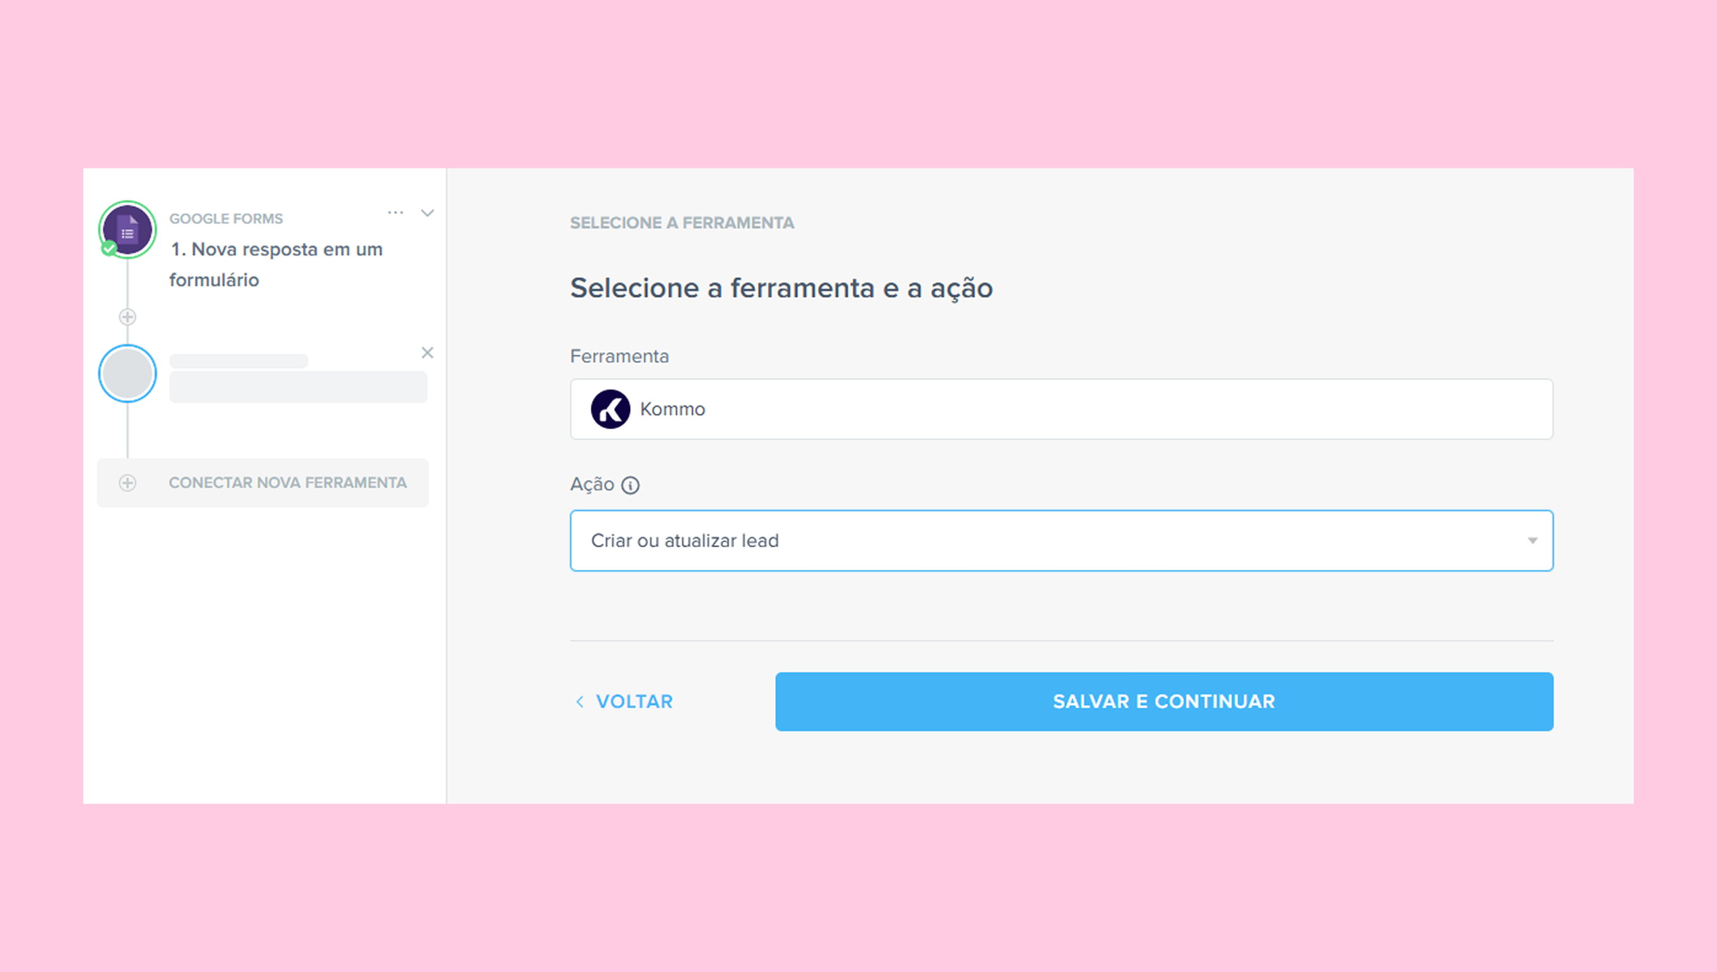Add a step between with small plus icon

tap(128, 316)
